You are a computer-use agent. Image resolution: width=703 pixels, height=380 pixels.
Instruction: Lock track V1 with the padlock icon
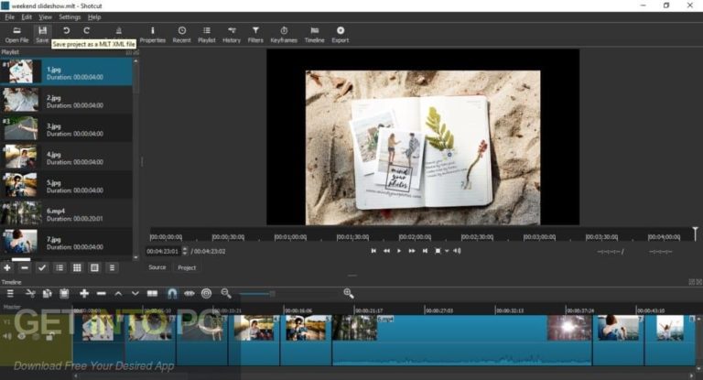coord(49,336)
